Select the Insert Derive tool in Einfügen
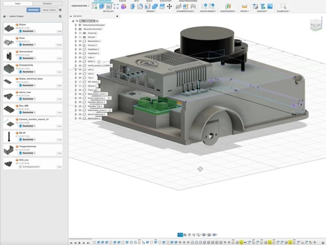Image resolution: width=326 pixels, height=245 pixels. [x=255, y=6]
